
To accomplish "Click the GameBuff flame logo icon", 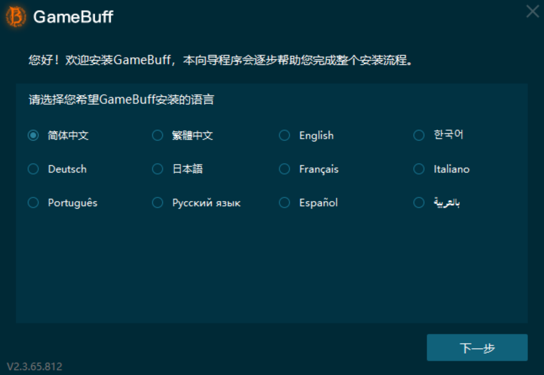I will (x=16, y=16).
